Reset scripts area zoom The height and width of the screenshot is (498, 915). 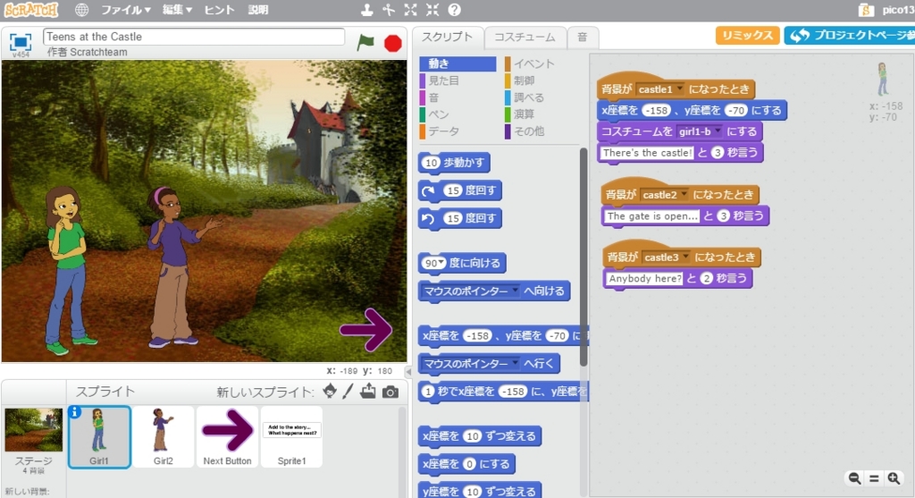click(x=874, y=478)
